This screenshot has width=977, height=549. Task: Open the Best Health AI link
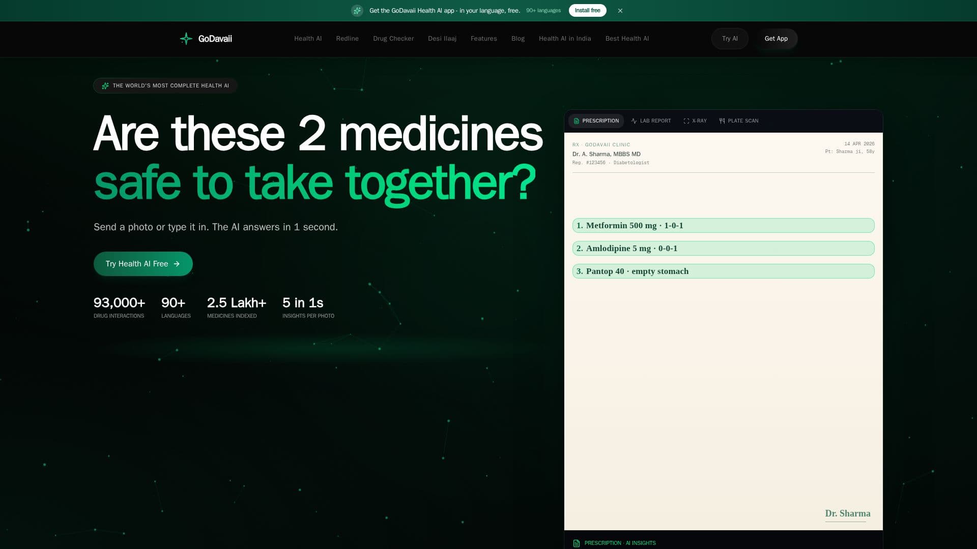coord(627,39)
